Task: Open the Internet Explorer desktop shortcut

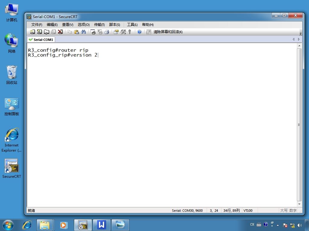Action: pyautogui.click(x=12, y=140)
